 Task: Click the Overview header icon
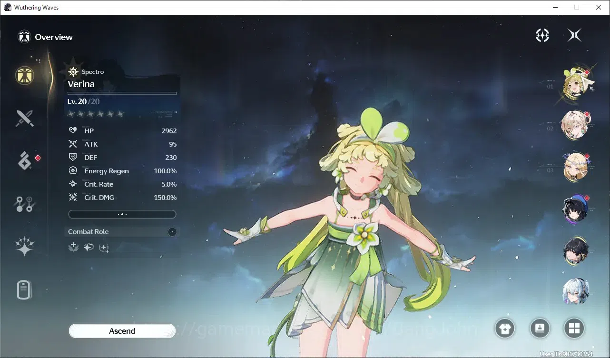point(24,37)
